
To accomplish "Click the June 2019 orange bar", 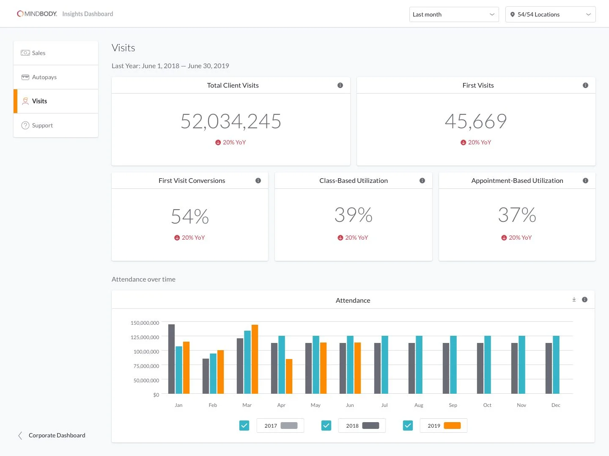I will coord(358,368).
